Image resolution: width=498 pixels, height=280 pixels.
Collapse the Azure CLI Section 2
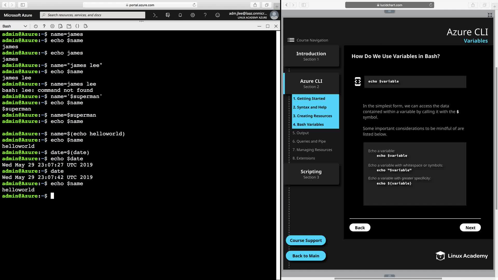tap(311, 83)
